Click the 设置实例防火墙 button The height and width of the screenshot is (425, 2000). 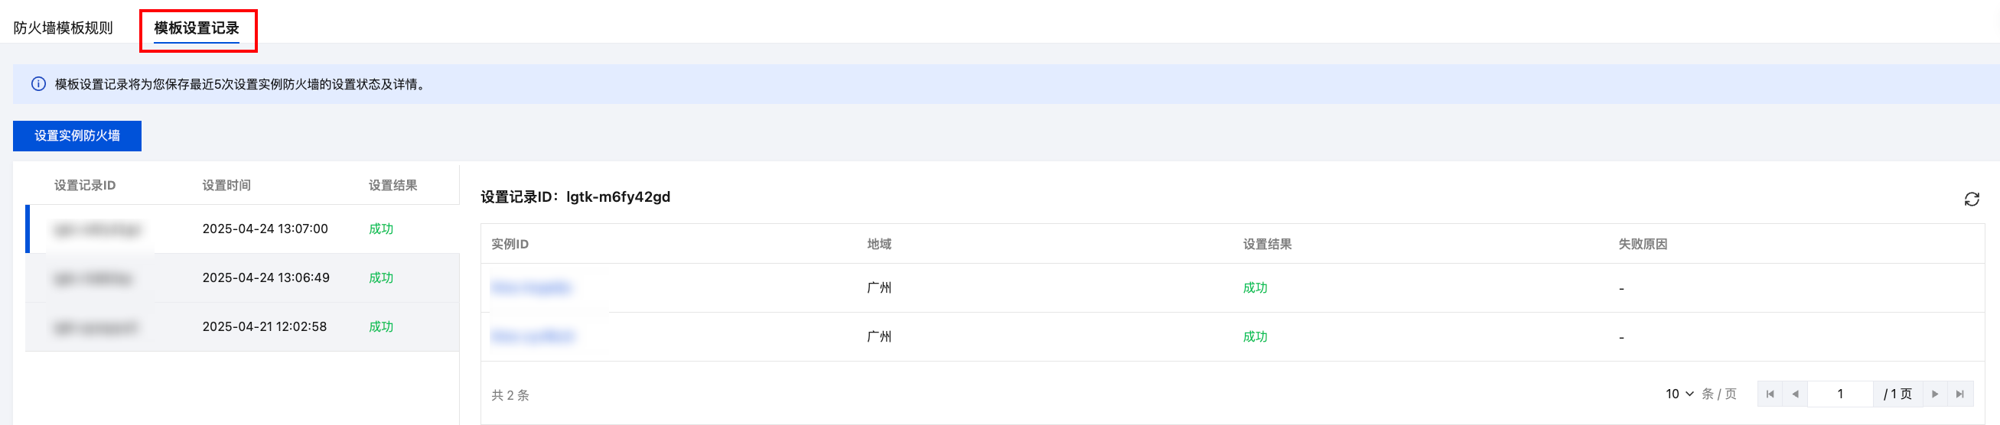click(77, 136)
